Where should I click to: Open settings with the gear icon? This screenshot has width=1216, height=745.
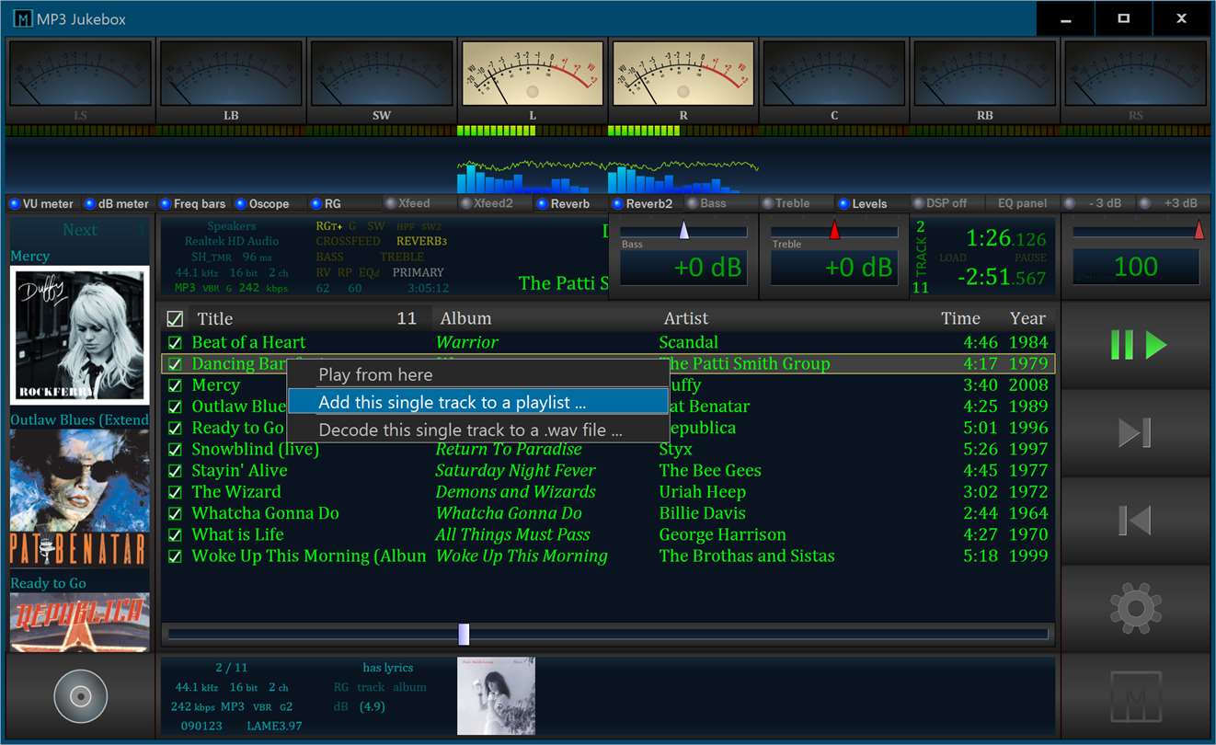[x=1136, y=608]
